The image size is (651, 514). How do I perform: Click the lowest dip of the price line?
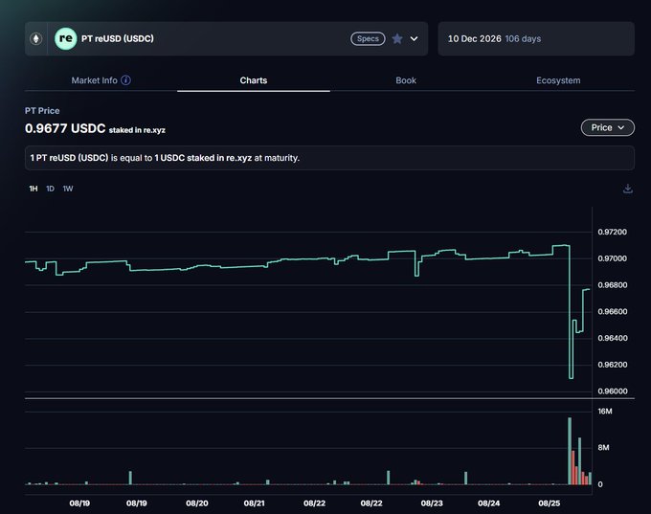[x=571, y=377]
